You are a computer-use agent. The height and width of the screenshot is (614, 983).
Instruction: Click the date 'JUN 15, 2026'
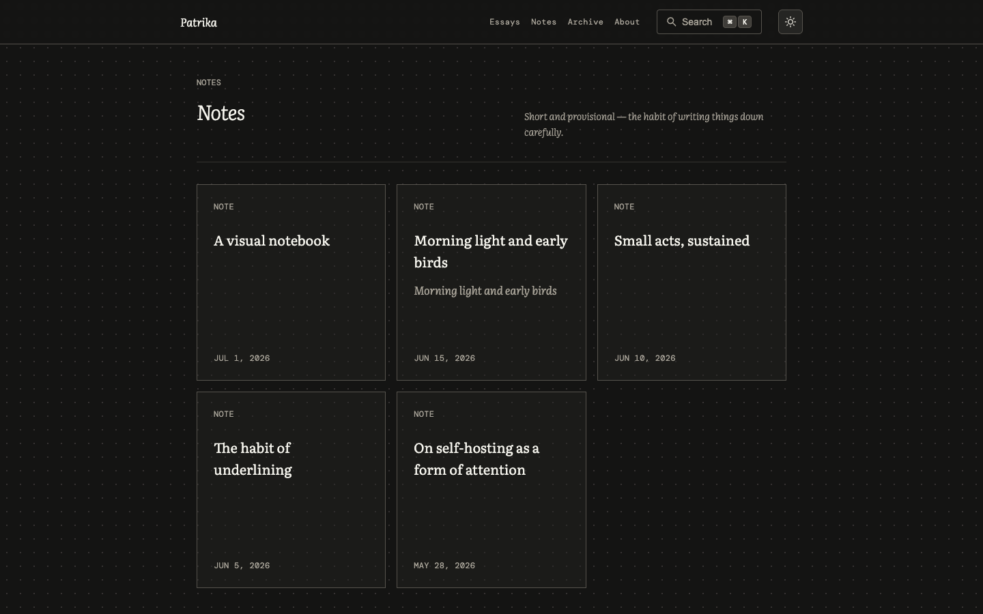point(444,358)
